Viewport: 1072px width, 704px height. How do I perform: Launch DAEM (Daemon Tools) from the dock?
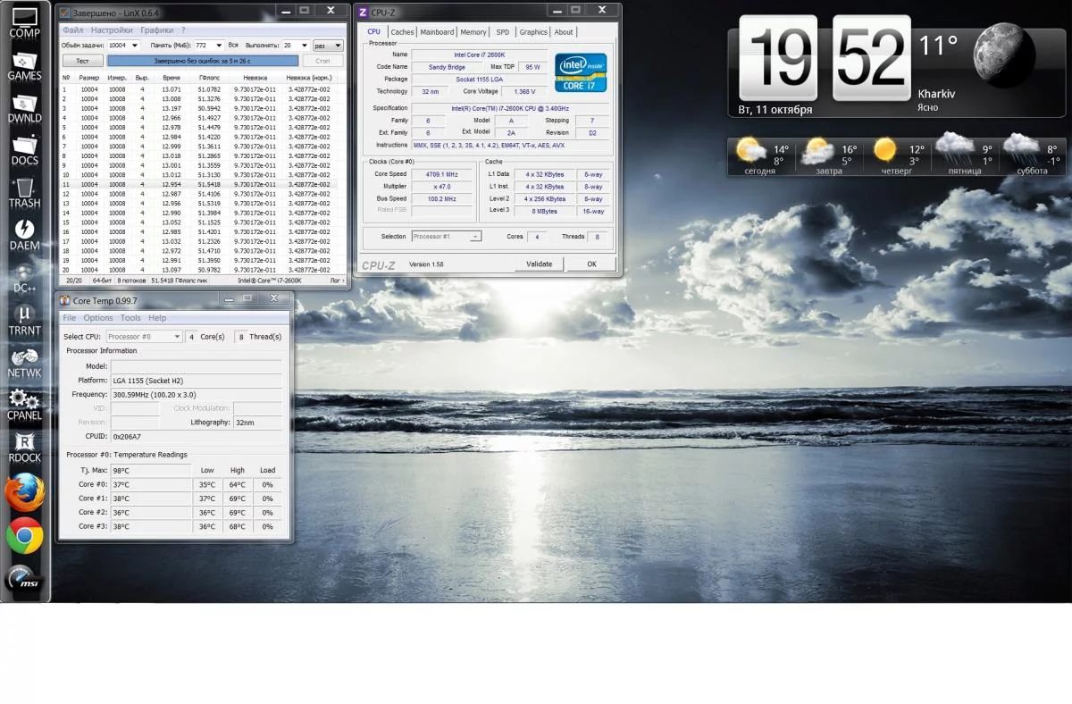pos(24,234)
